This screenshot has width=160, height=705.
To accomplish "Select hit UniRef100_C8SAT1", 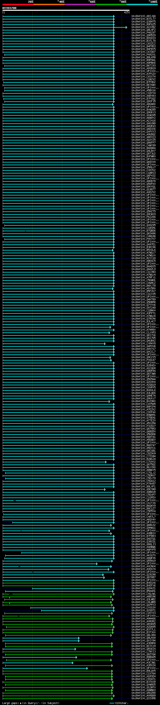I will 143,679.
